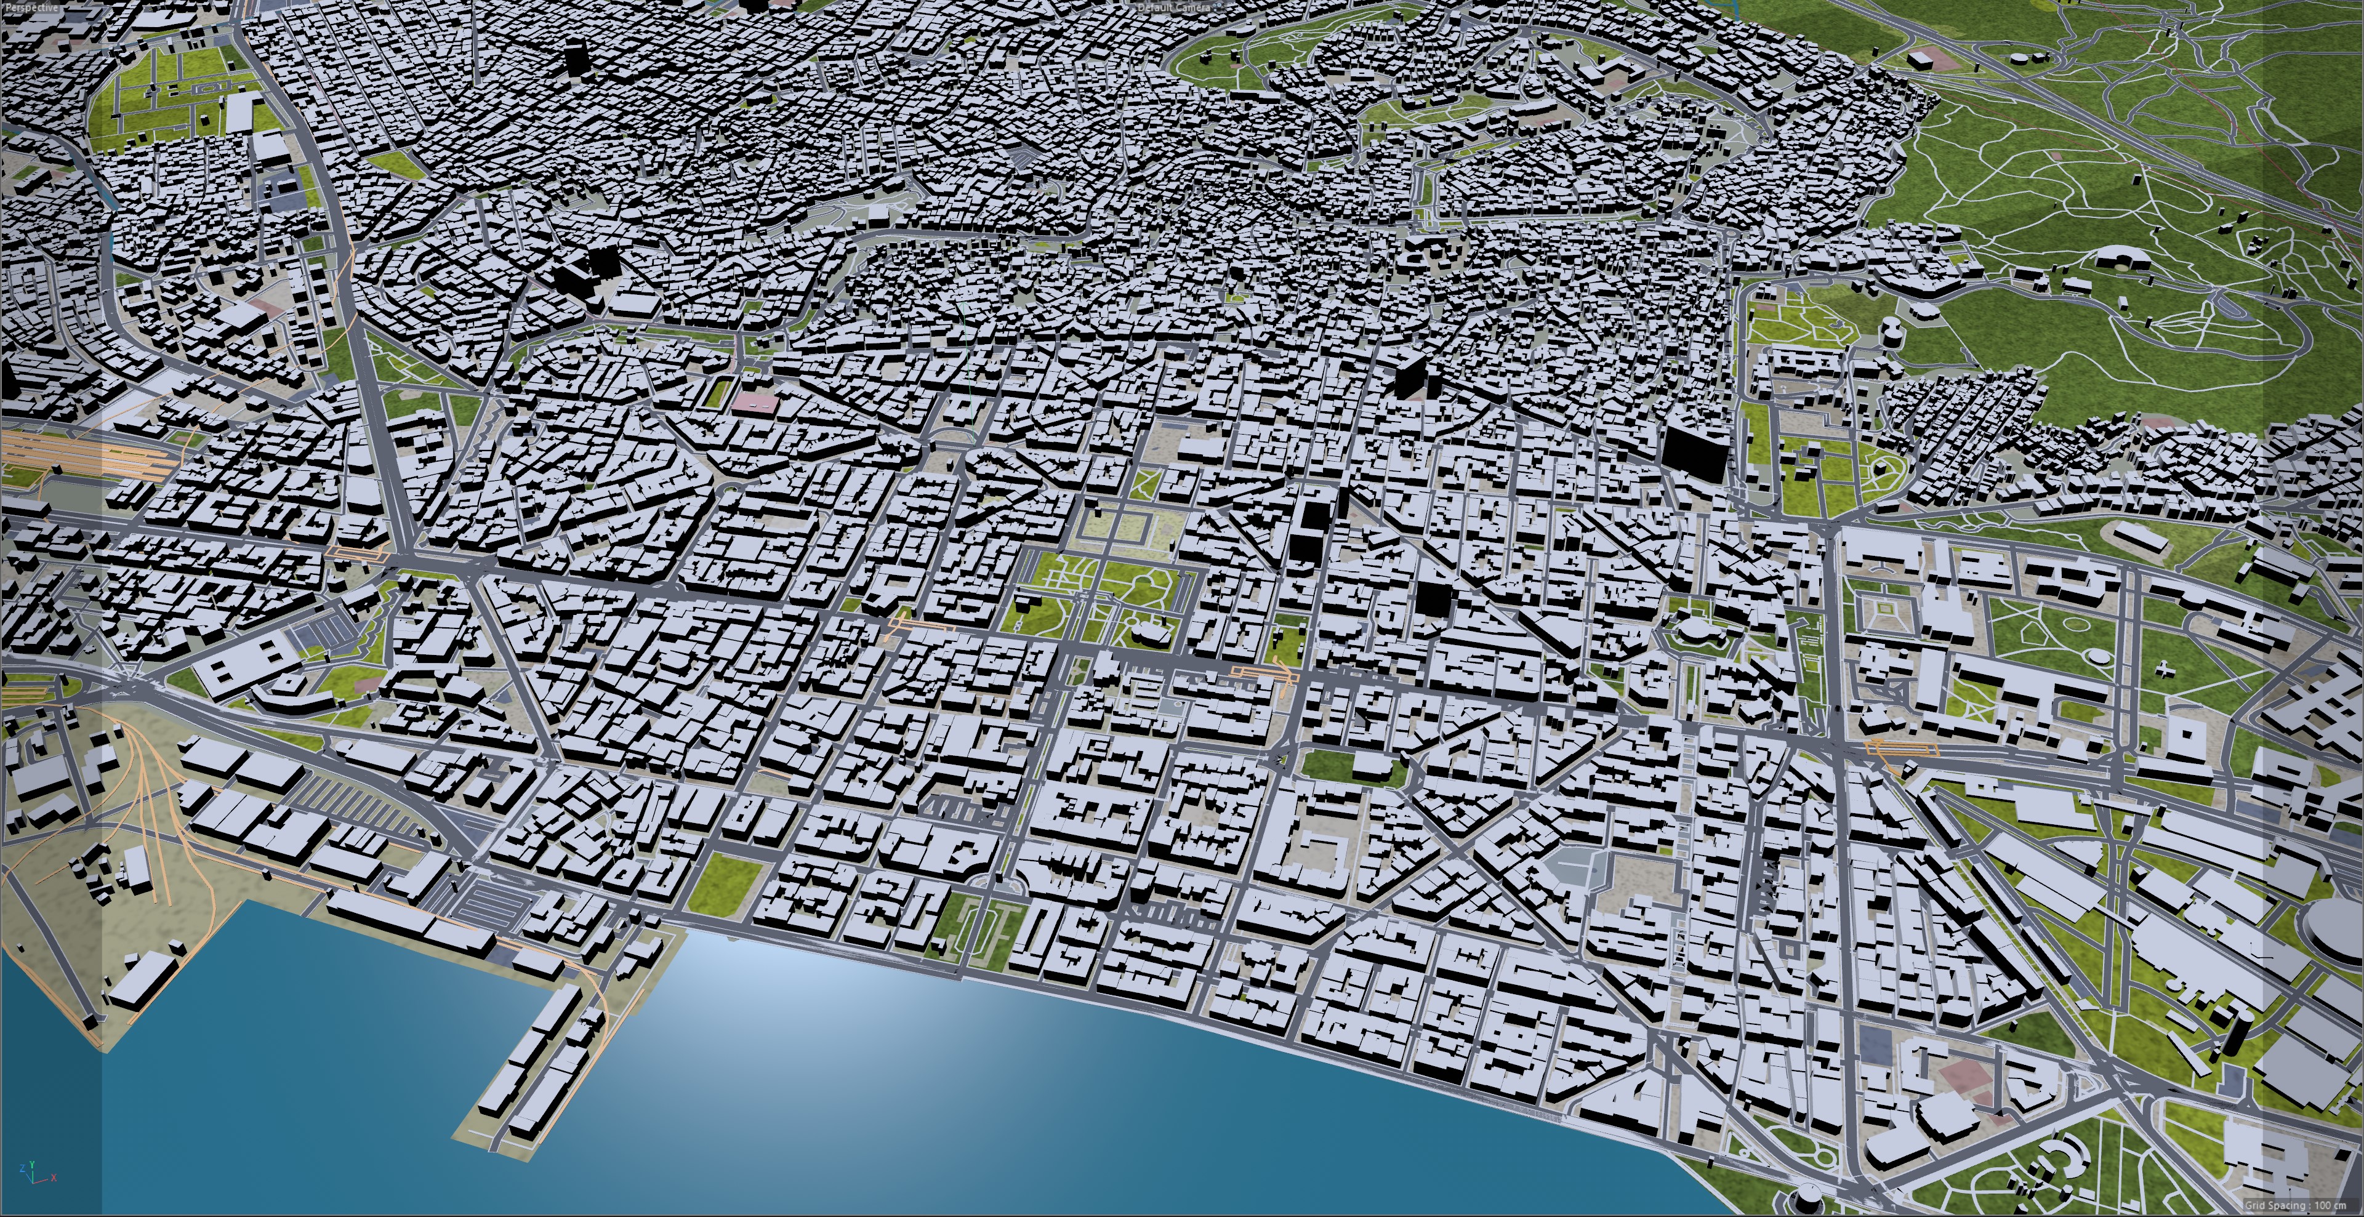Click the Perspective viewport label

(x=31, y=7)
